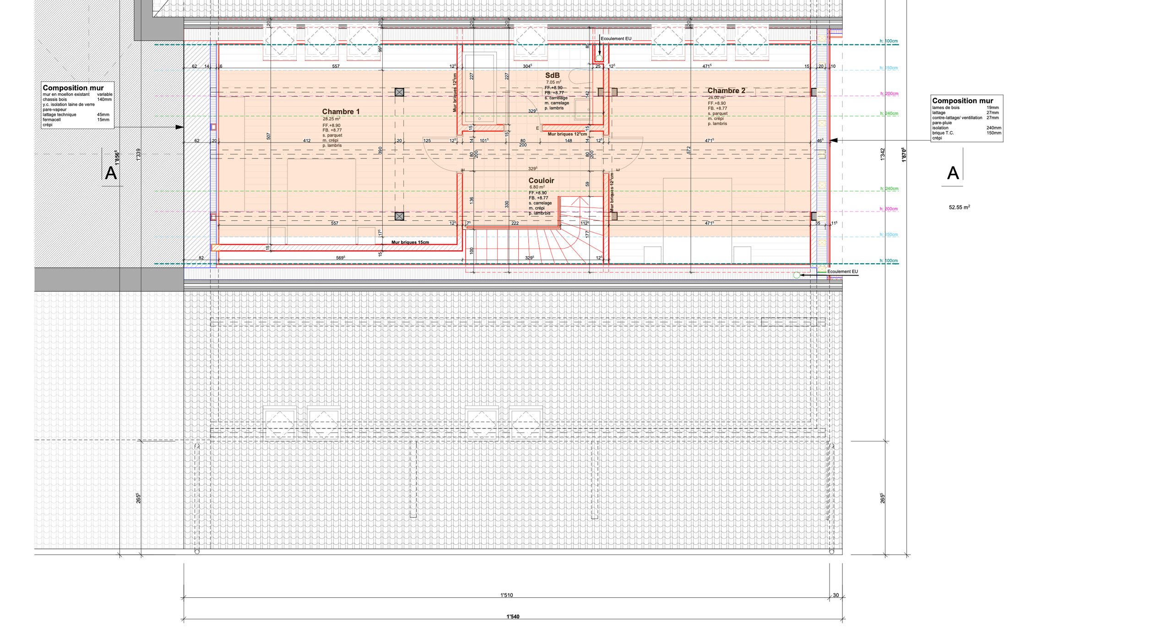
Task: Click the left Composition mur legend title
Action: click(73, 88)
